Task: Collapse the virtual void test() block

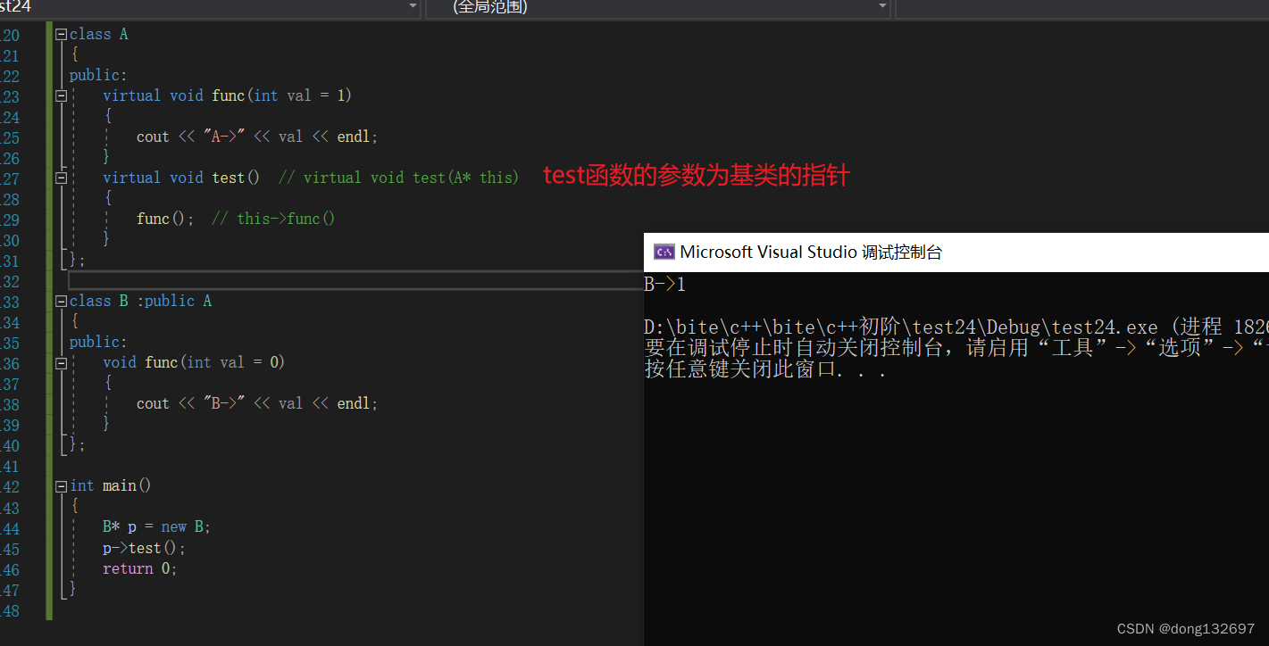Action: coord(61,178)
